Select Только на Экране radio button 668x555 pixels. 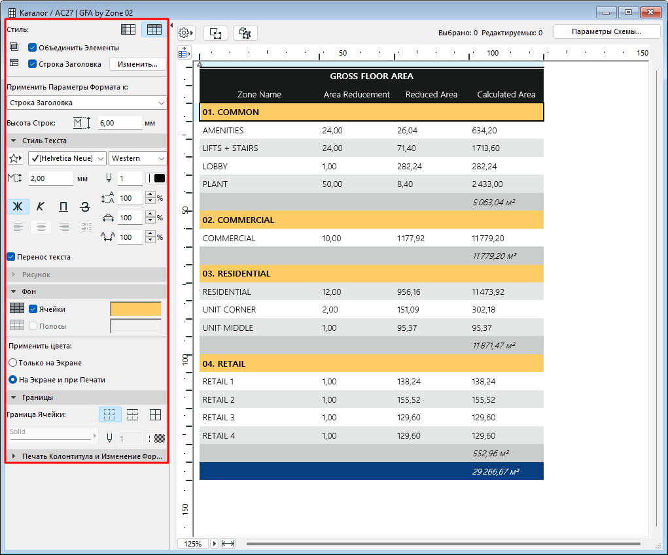[x=12, y=363]
